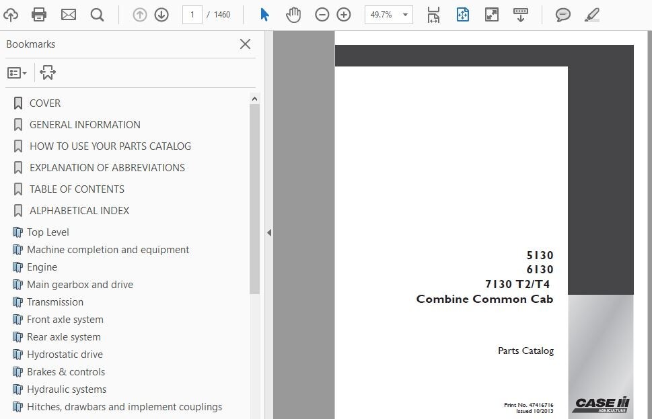Open Main gearbox and drive bookmark

[x=80, y=285]
